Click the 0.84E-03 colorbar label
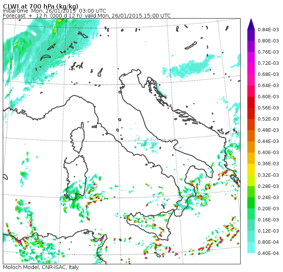Viewport: 283px width, 272px height. tap(268, 29)
